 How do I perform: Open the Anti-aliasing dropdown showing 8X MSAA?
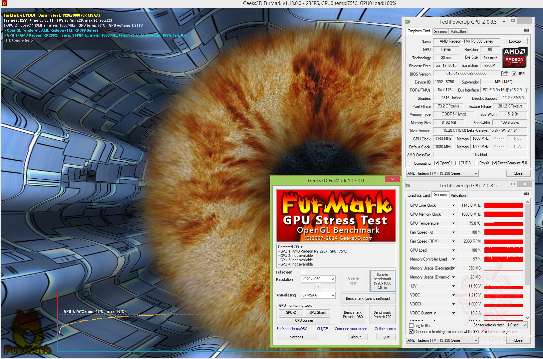pyautogui.click(x=318, y=295)
